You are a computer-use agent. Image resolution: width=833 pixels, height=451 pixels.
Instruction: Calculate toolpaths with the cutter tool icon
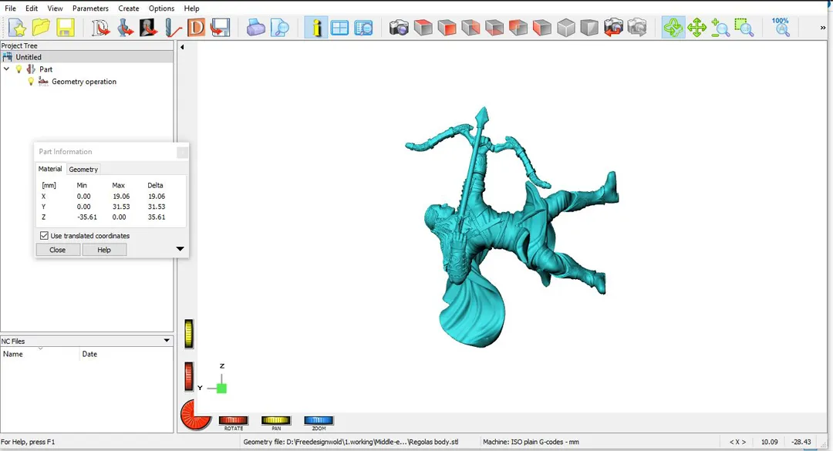click(x=173, y=28)
